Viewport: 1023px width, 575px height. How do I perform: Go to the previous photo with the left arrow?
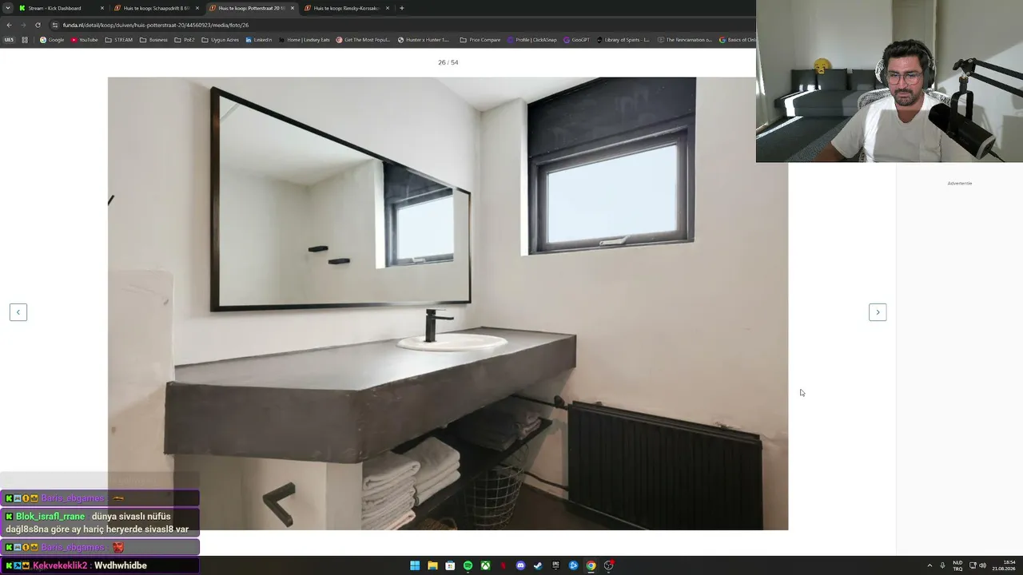click(18, 312)
